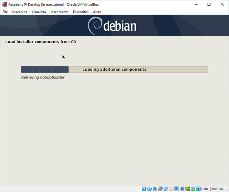Click the CTRL (DESTRA) host key label

coord(212,188)
